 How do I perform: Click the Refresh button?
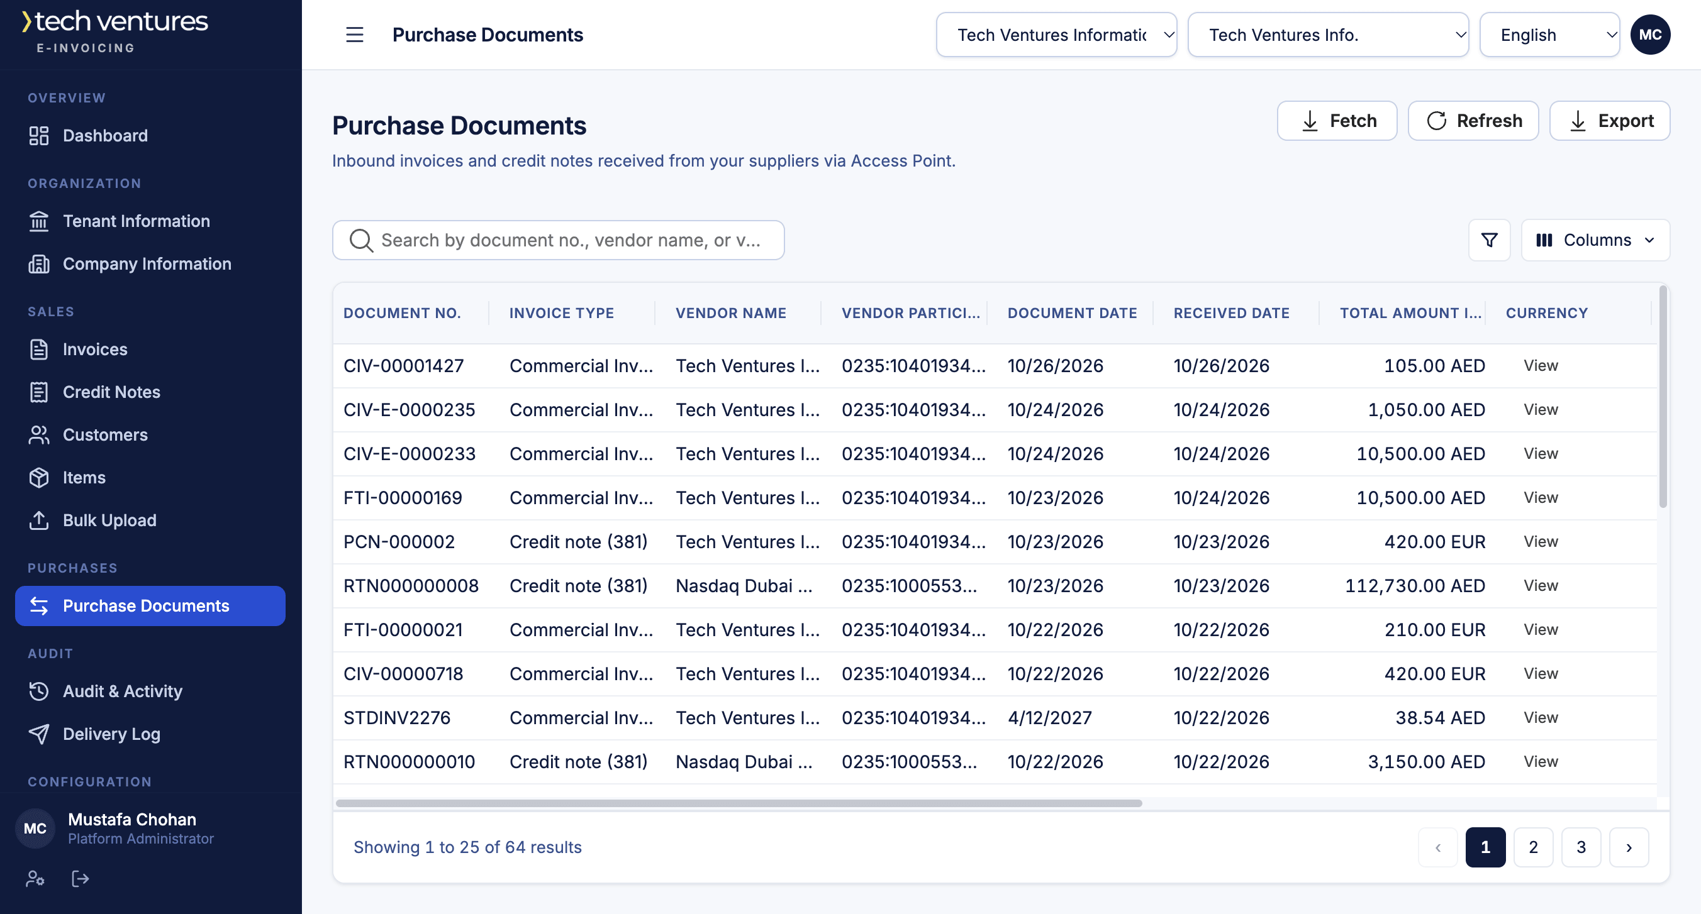(1473, 121)
